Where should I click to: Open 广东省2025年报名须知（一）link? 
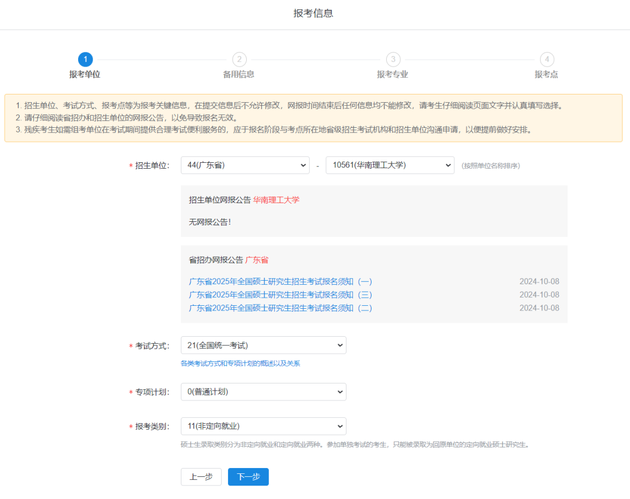point(281,281)
